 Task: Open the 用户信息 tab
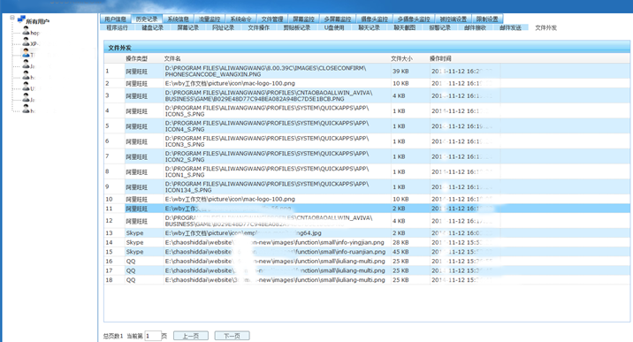tap(116, 19)
